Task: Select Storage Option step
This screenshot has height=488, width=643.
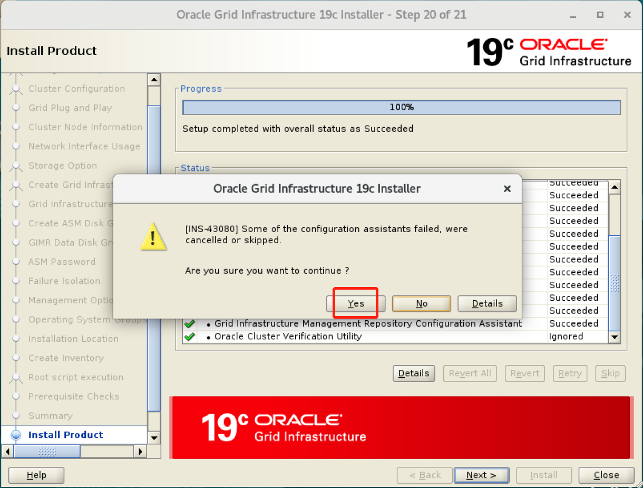Action: 63,166
